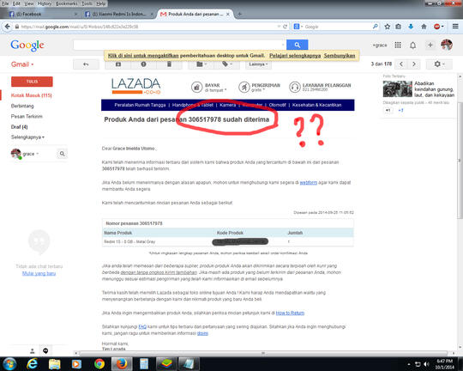Click Pelajari selengkapnya in notification bar
Screen dimensions: 463x371
295,56
